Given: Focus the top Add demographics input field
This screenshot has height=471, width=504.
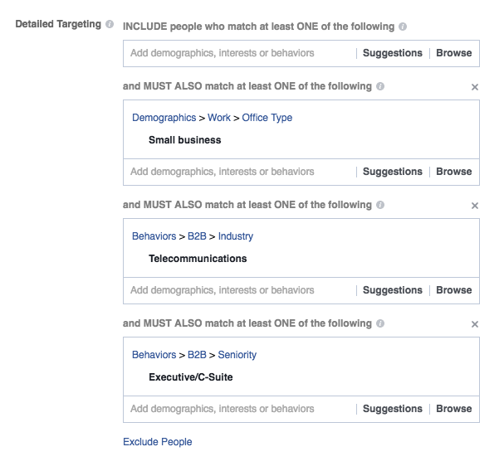Looking at the screenshot, I should (239, 53).
